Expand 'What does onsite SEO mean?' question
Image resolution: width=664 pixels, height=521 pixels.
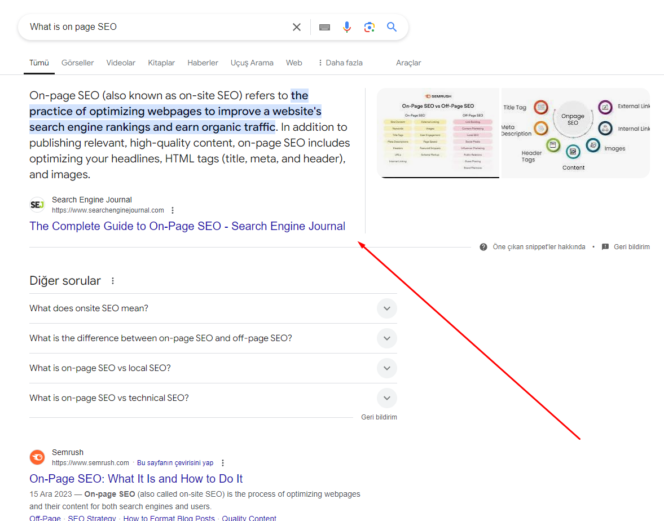click(213, 308)
